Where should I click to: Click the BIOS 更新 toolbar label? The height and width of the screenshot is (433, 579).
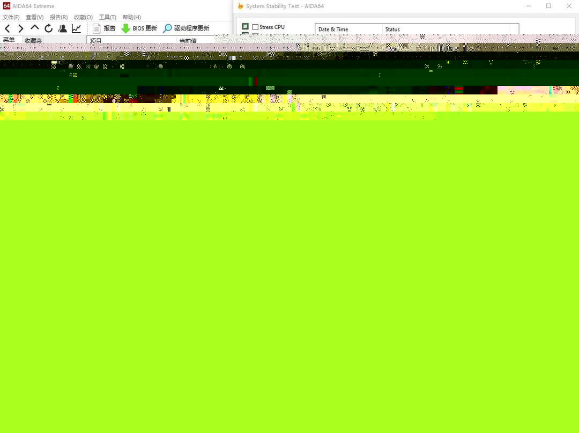point(145,28)
